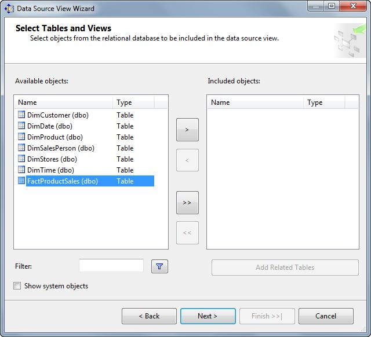Click the DimDate table icon
371x337 pixels.
pyautogui.click(x=21, y=126)
